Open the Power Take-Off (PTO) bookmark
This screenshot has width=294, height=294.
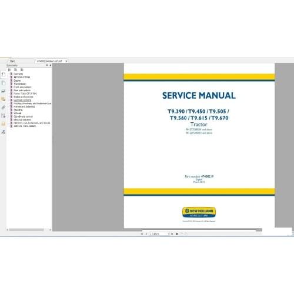click(25, 93)
